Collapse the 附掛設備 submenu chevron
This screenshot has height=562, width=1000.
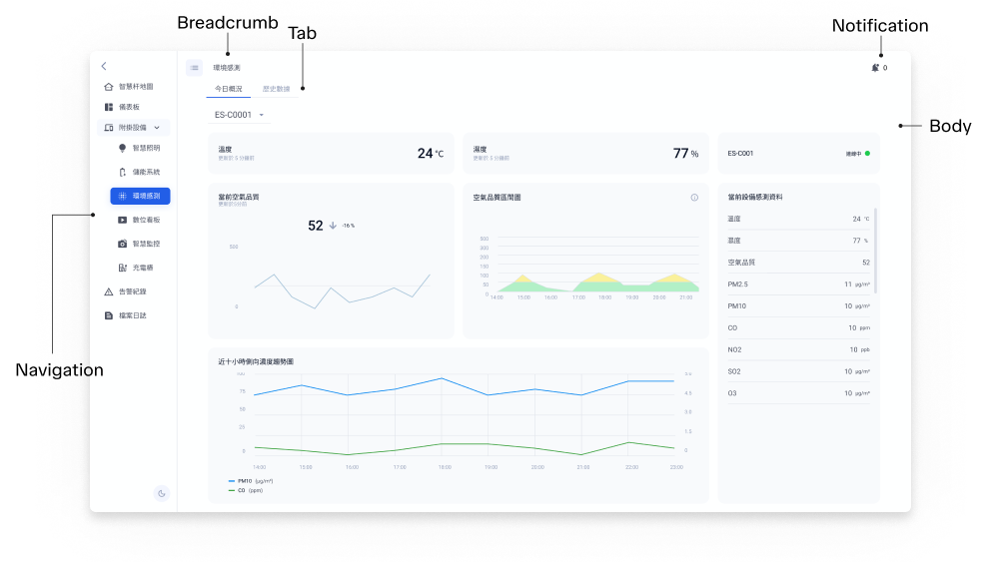coord(157,128)
